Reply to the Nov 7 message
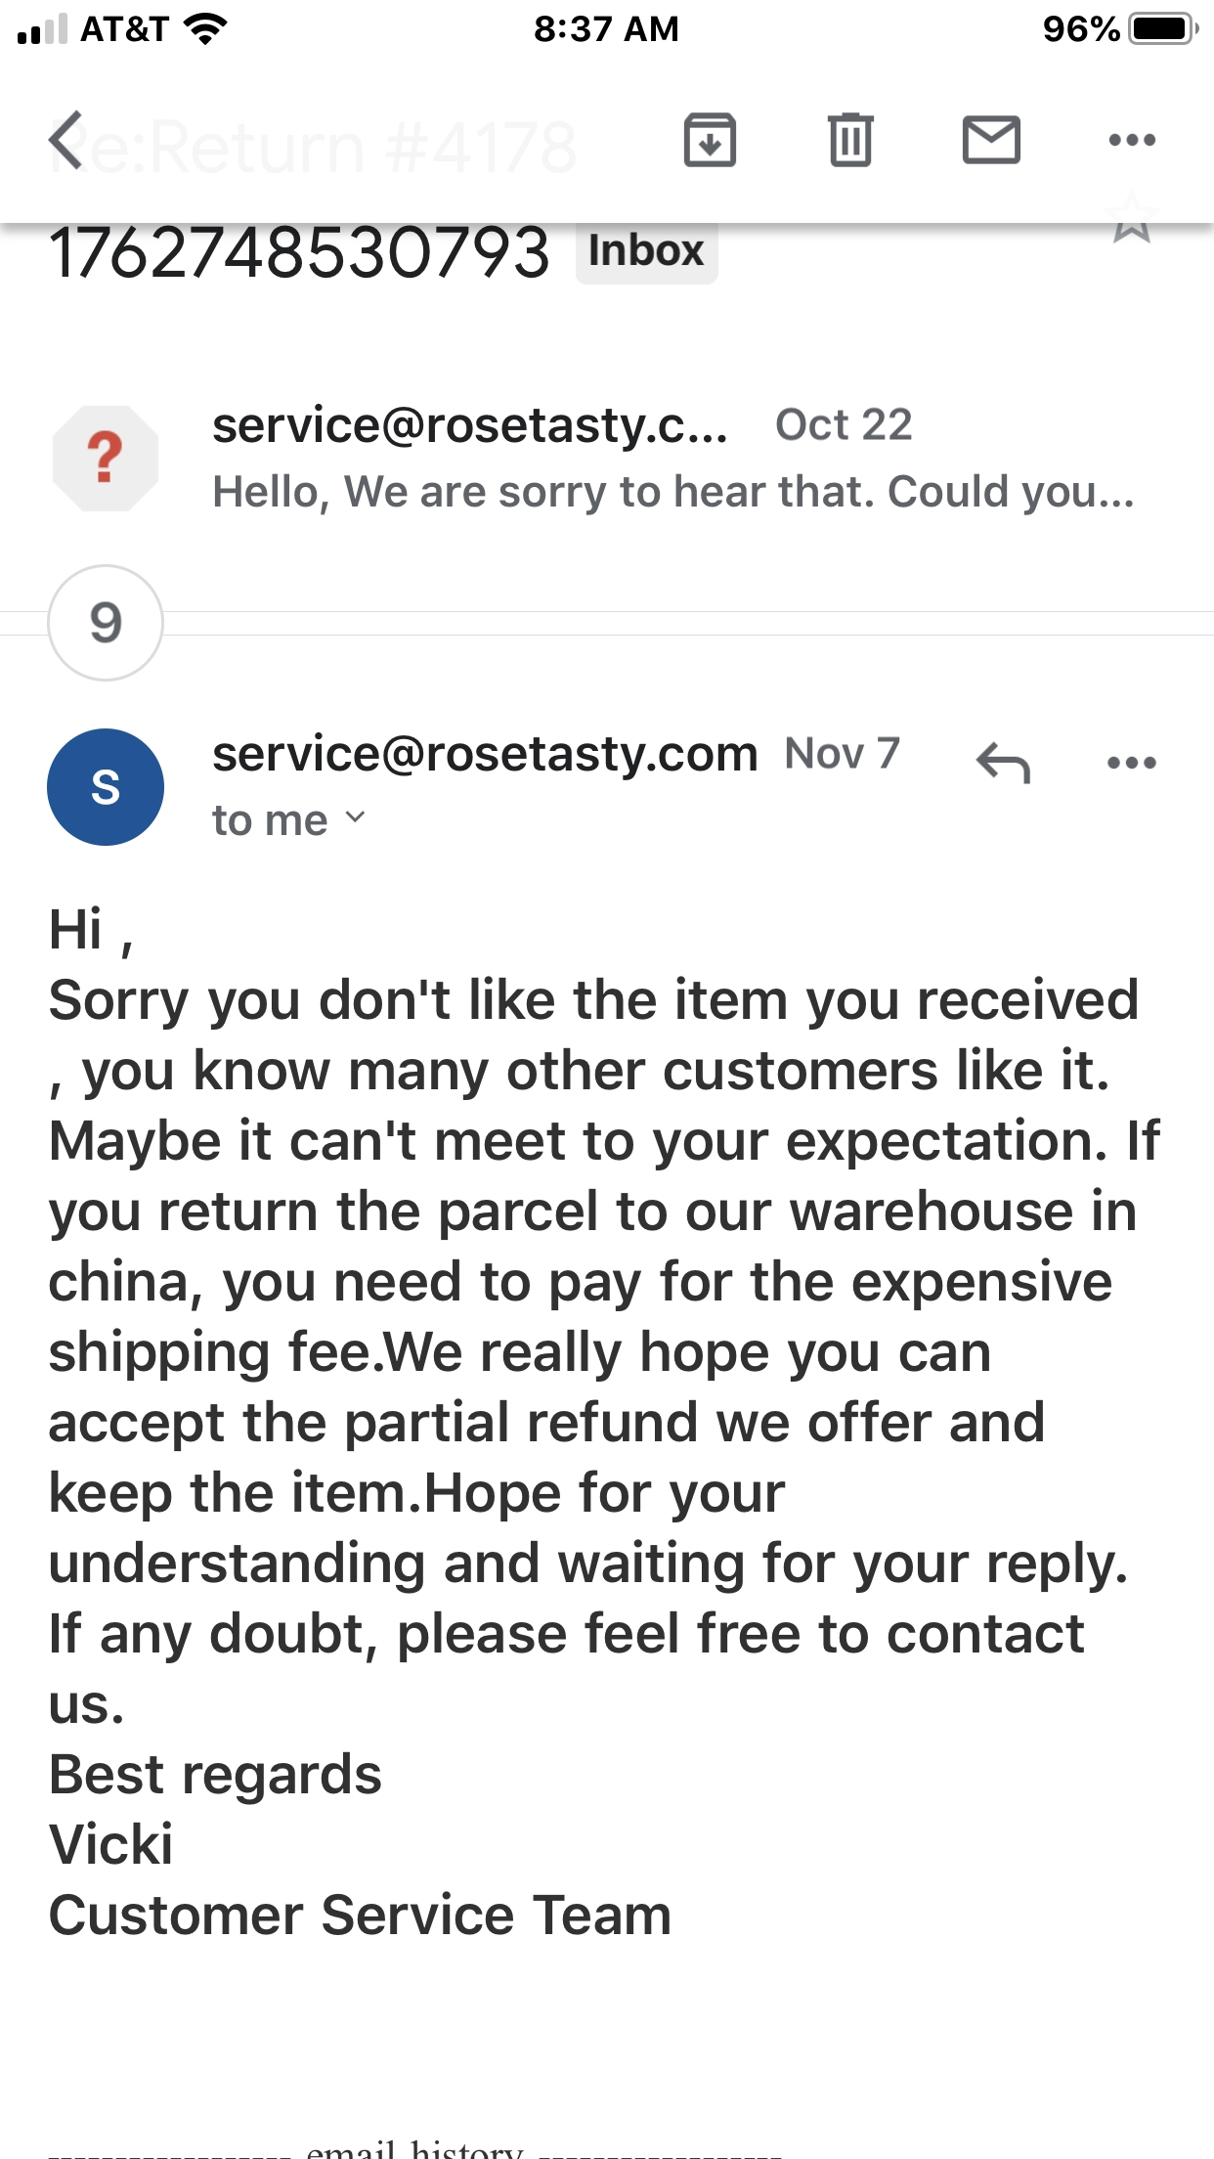1214x2159 pixels. (1003, 763)
